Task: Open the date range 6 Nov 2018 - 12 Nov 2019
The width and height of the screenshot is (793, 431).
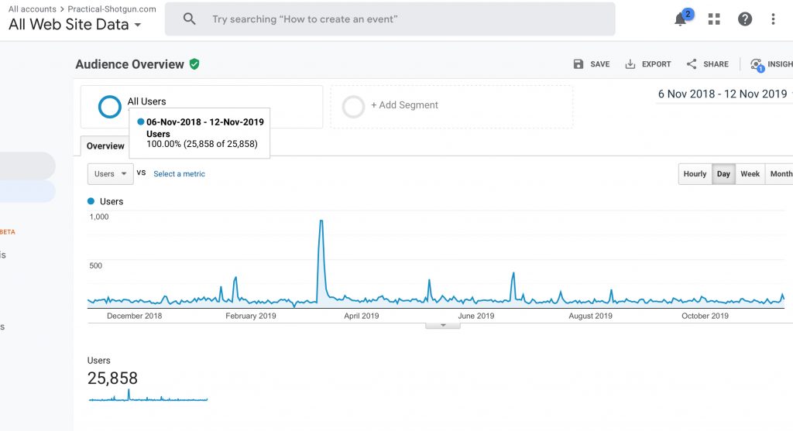Action: pos(723,94)
